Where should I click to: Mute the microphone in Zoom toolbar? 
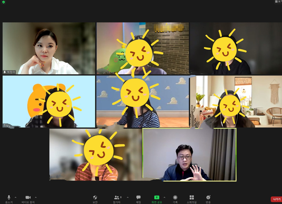tap(8, 199)
